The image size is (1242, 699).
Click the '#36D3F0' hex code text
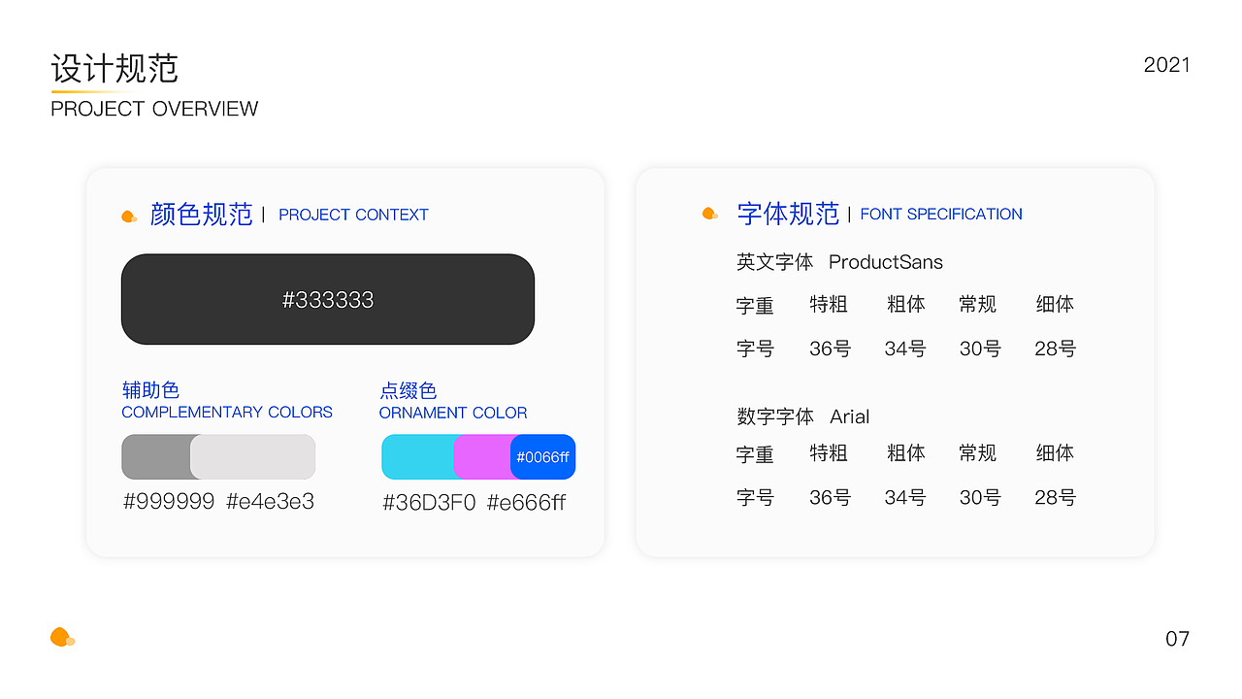click(x=429, y=502)
